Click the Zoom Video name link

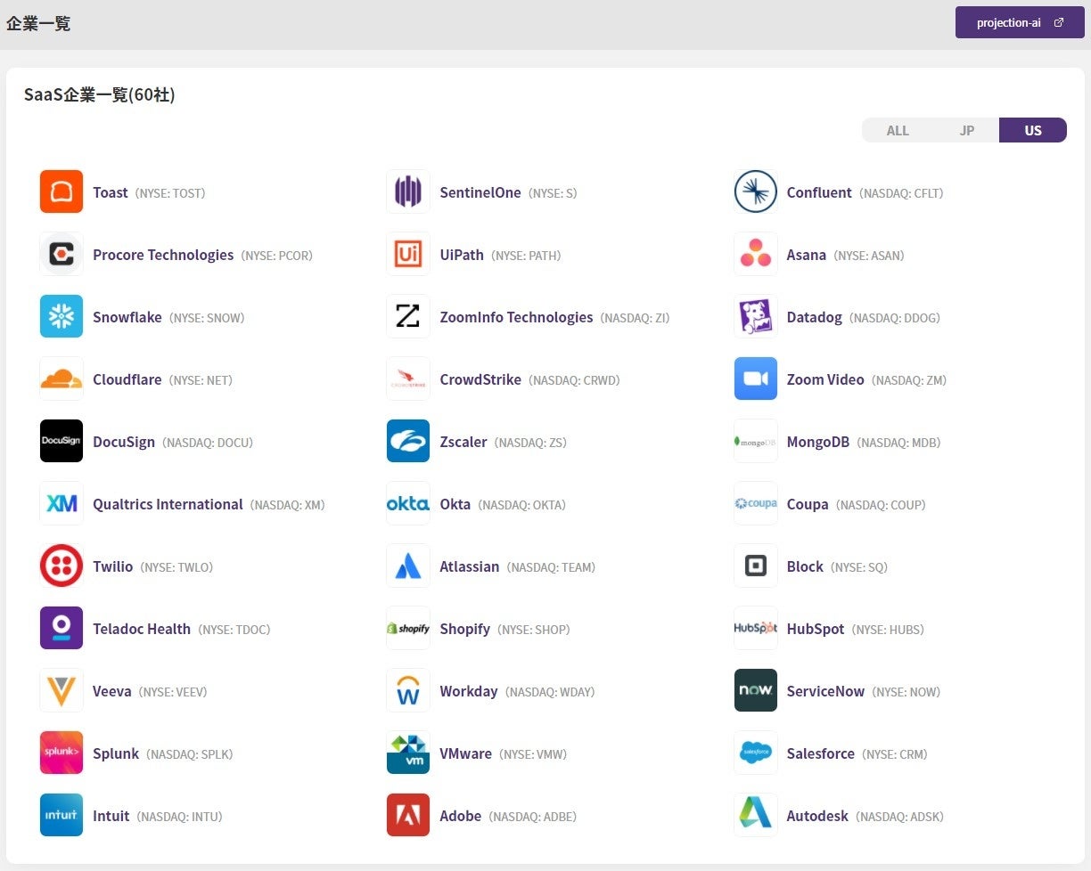[x=825, y=379]
